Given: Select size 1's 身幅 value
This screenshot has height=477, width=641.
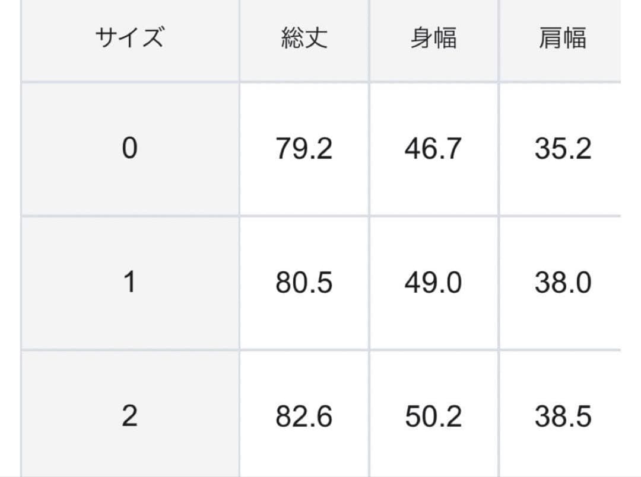Looking at the screenshot, I should coord(433,283).
